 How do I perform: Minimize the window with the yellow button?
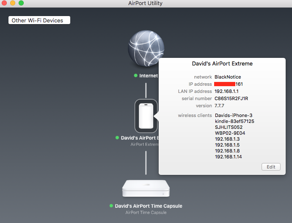click(13, 3)
